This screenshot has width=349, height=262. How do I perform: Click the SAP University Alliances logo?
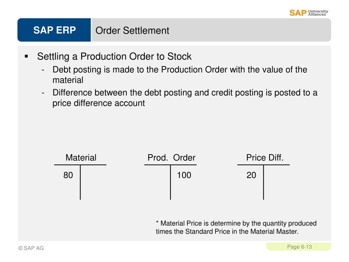click(x=309, y=13)
